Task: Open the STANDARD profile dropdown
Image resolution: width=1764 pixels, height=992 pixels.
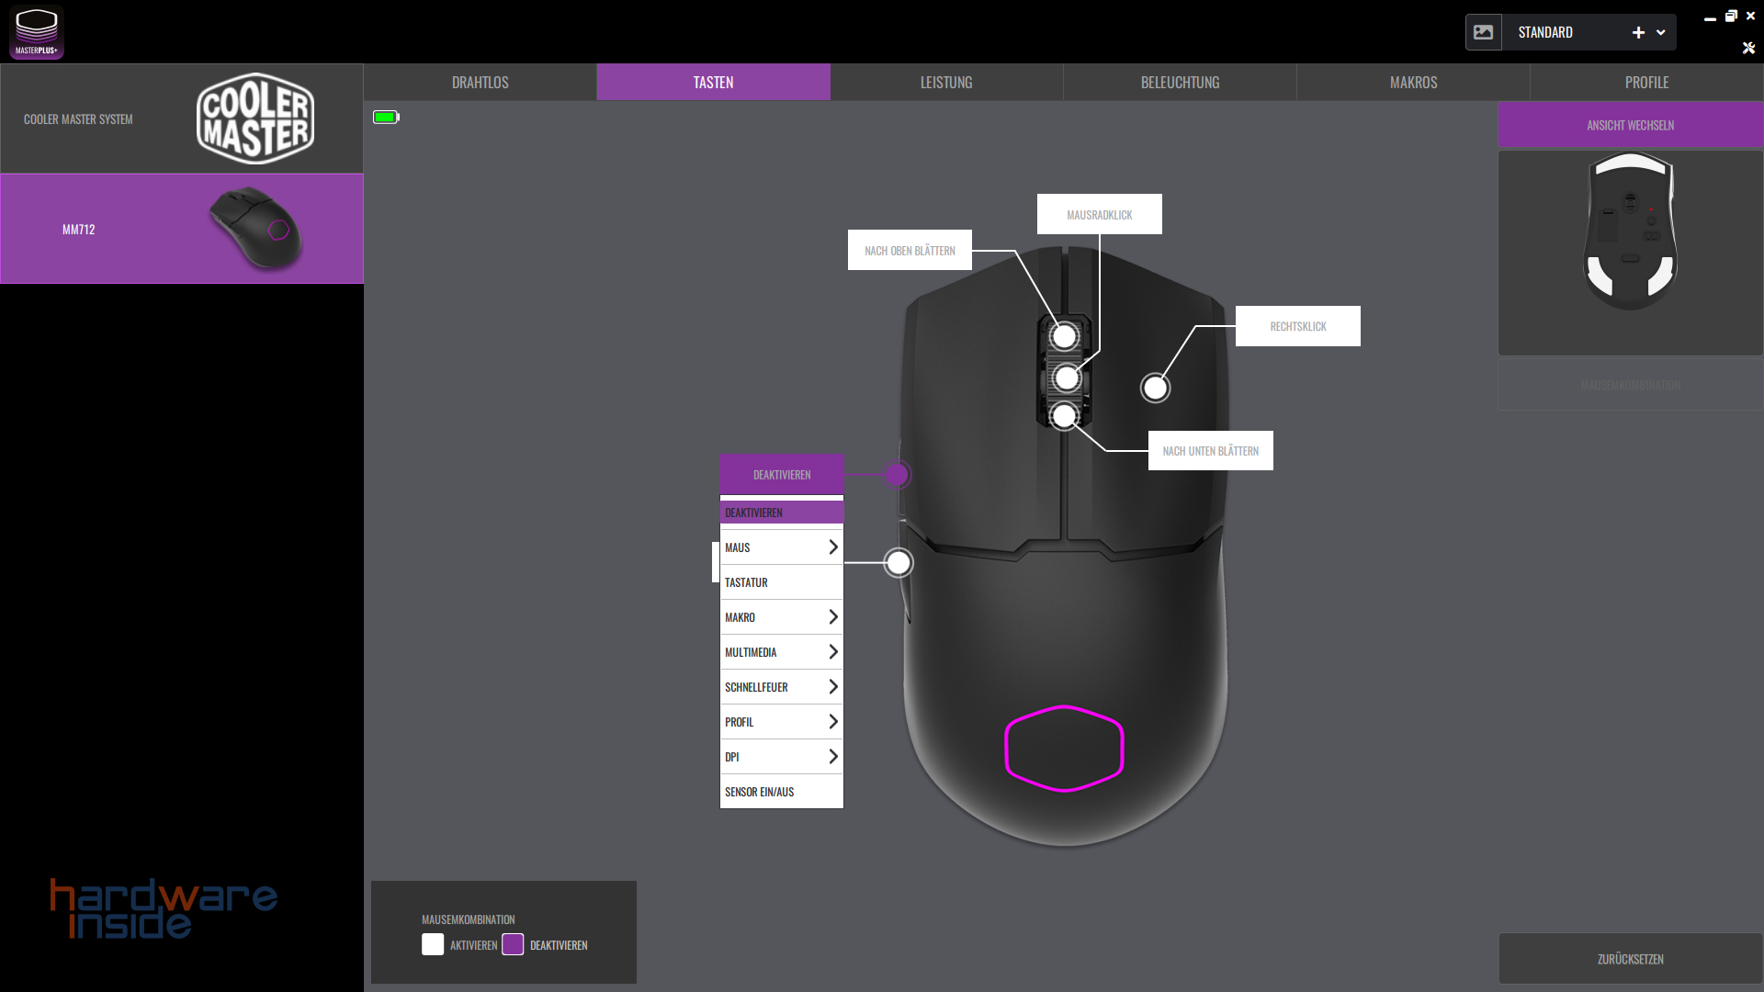Action: [x=1658, y=31]
